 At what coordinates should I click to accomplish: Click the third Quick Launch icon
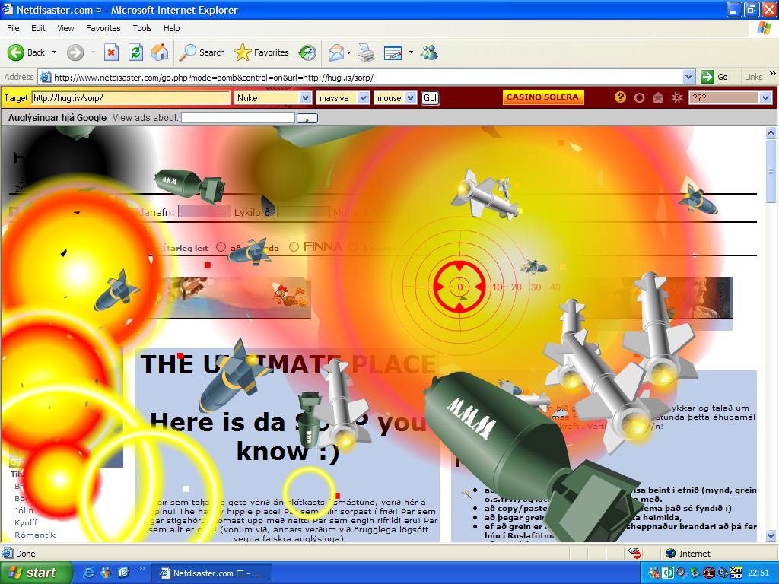(123, 573)
